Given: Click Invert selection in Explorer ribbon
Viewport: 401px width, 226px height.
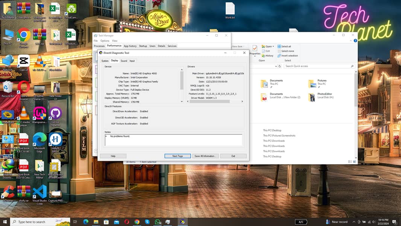Looking at the screenshot, I should click(x=287, y=56).
